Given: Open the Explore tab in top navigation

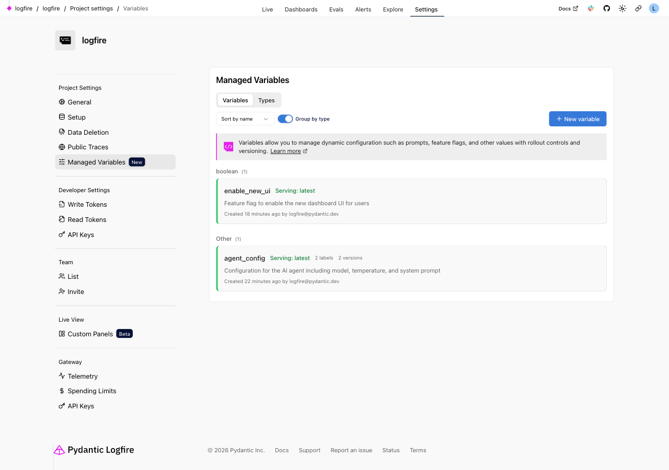Looking at the screenshot, I should click(x=393, y=9).
